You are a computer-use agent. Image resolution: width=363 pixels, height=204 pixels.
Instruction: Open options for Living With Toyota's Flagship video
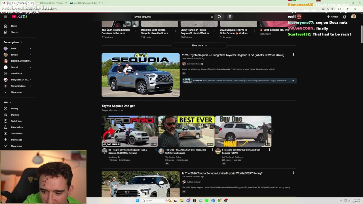click(x=294, y=55)
